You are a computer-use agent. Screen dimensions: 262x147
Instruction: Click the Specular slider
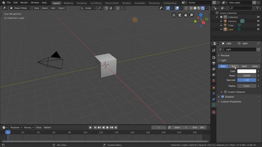click(x=246, y=80)
